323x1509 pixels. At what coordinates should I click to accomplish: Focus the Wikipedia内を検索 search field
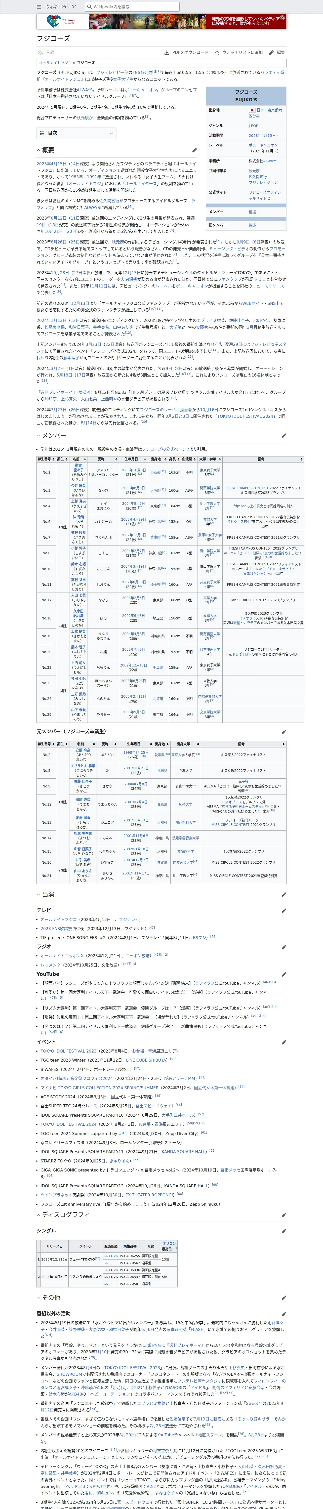pos(132,7)
